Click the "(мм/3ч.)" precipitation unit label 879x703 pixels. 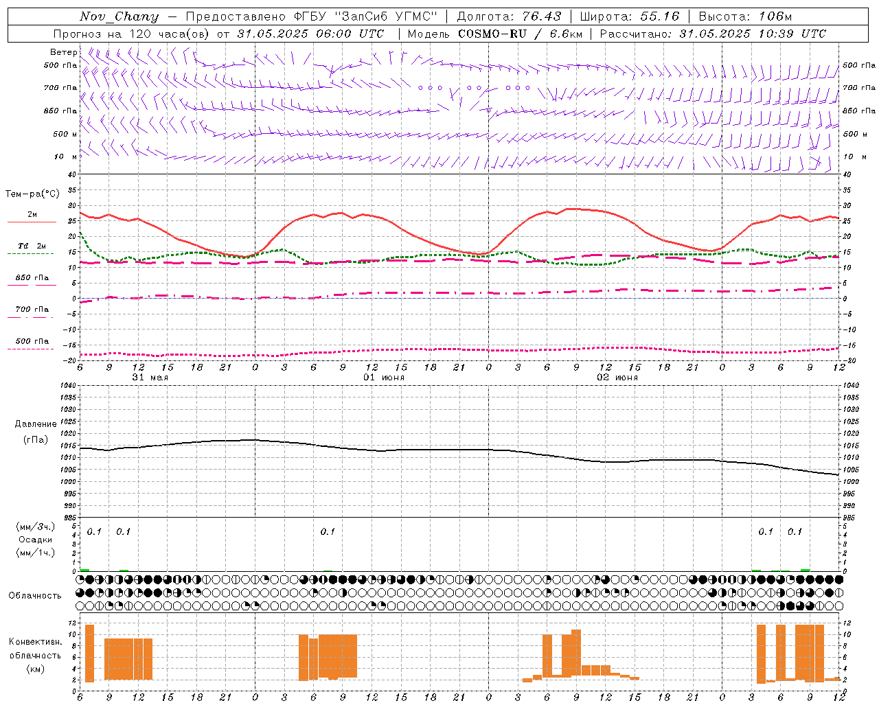click(x=36, y=527)
